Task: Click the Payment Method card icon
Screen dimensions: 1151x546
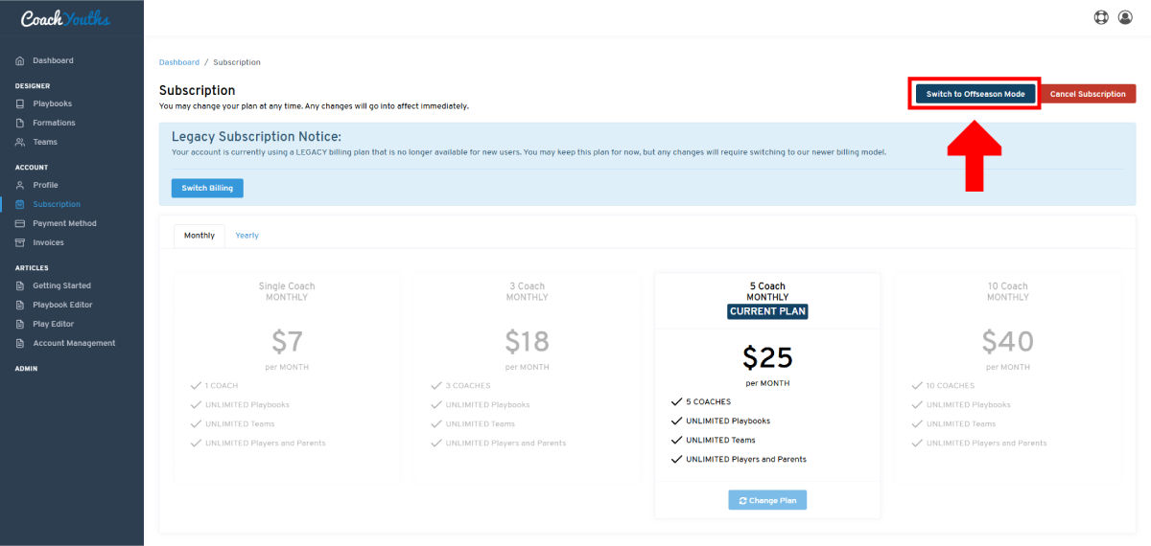Action: pos(20,223)
